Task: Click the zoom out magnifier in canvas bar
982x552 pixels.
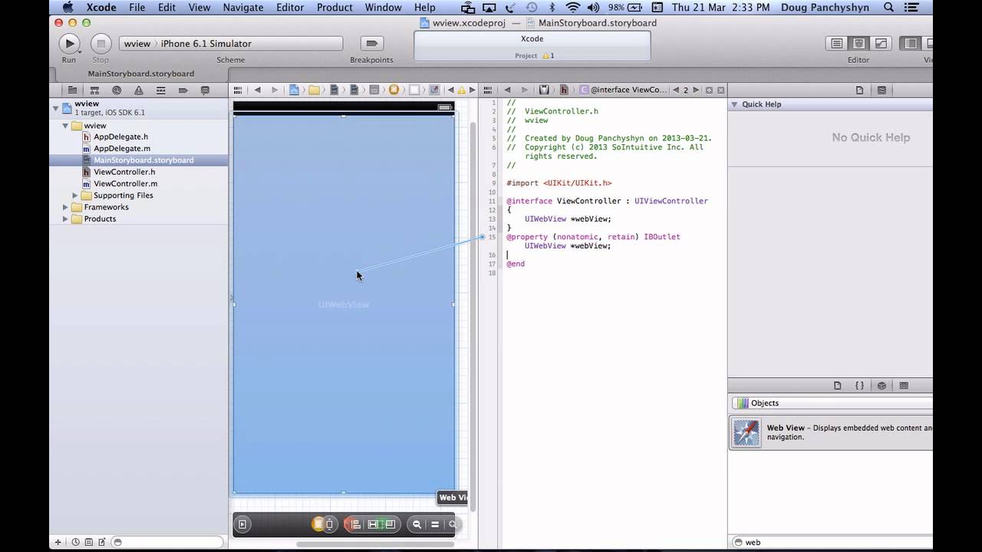Action: click(x=417, y=524)
